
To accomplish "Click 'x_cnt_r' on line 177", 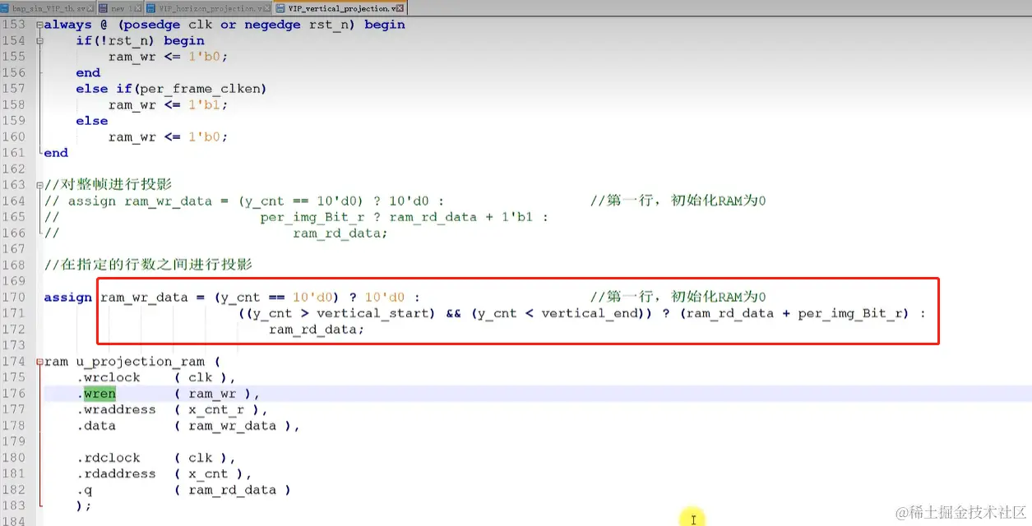I will pos(216,409).
